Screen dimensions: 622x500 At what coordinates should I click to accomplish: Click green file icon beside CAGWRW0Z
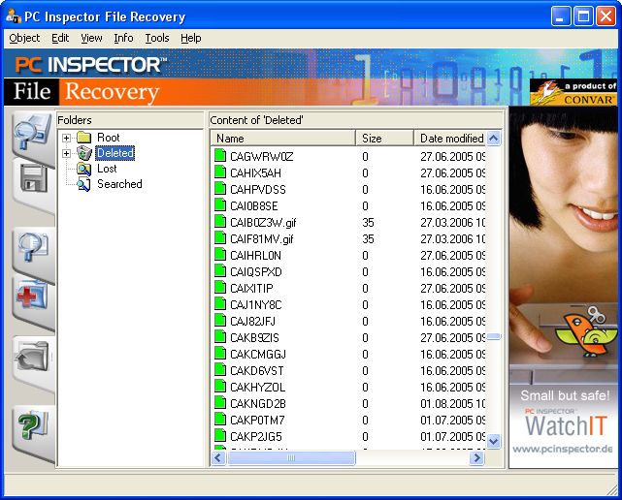(220, 156)
